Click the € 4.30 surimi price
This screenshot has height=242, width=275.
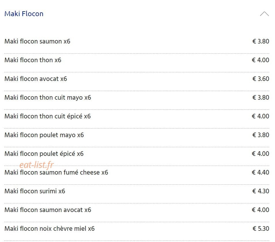(261, 191)
